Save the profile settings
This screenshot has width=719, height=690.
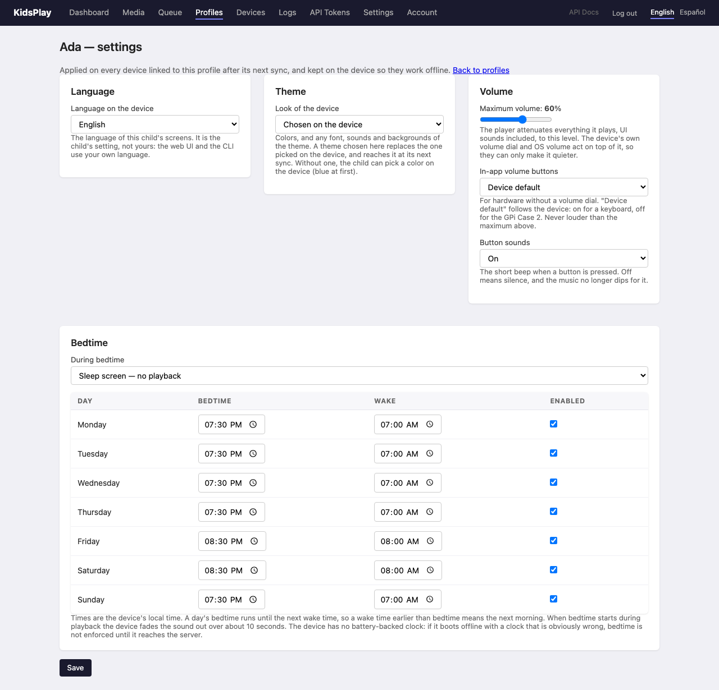pos(75,668)
